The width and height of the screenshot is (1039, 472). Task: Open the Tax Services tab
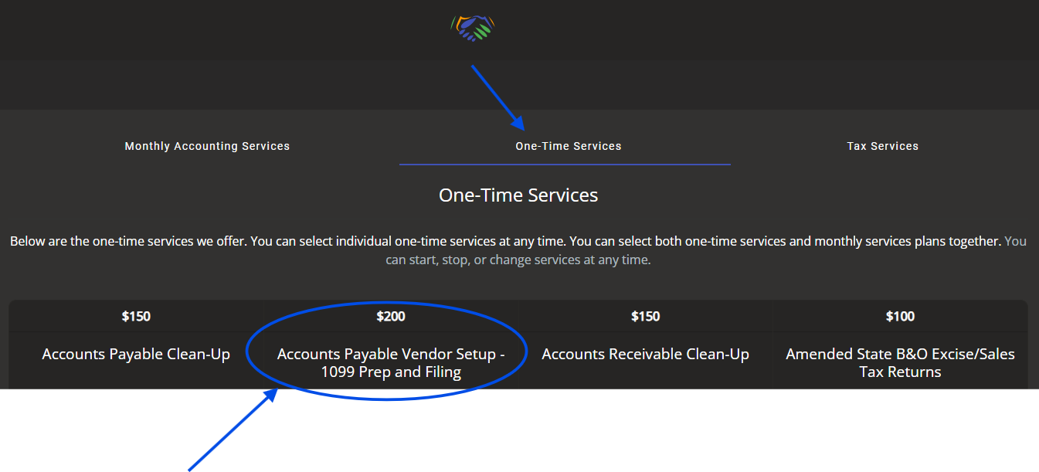pos(882,145)
